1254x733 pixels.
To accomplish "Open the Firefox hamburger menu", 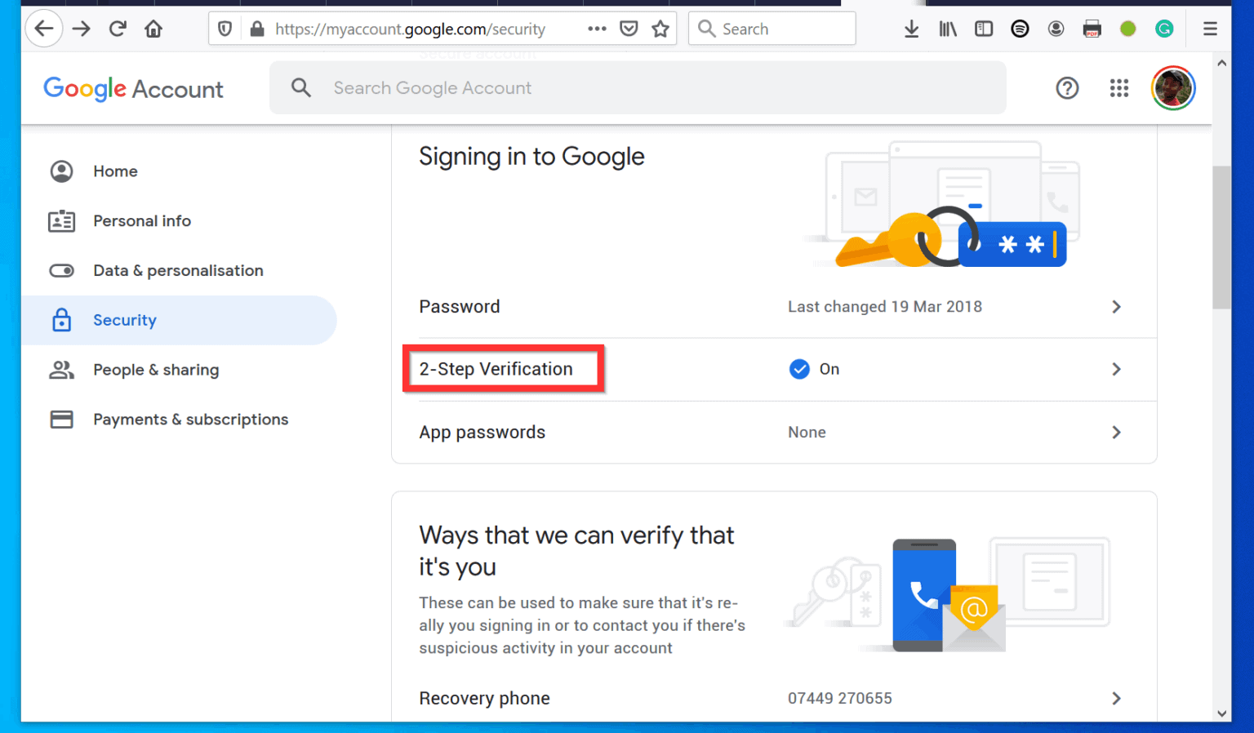I will 1210,29.
